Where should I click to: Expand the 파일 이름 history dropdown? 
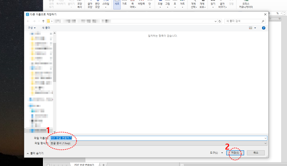tap(265, 138)
